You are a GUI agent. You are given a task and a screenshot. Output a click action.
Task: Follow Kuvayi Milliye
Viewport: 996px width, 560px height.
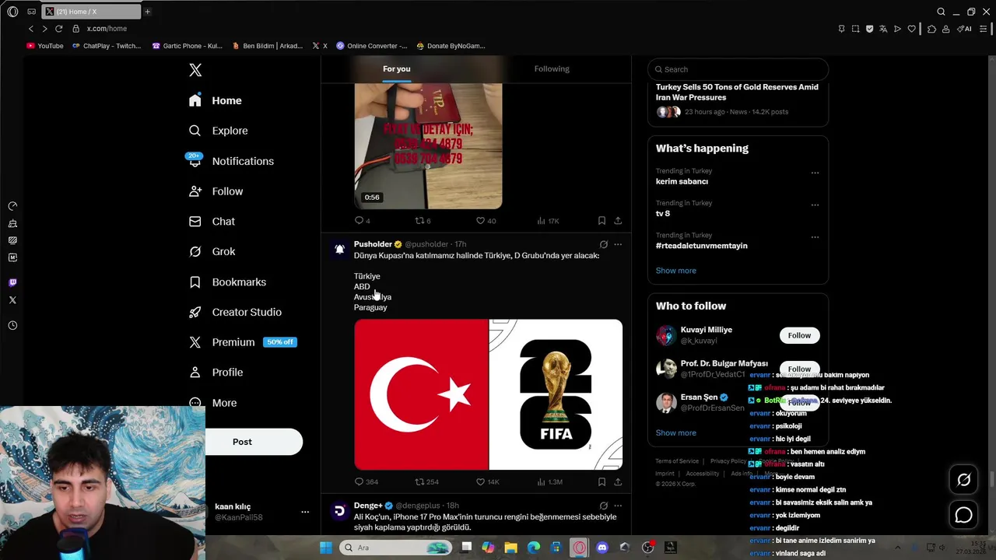pyautogui.click(x=799, y=335)
